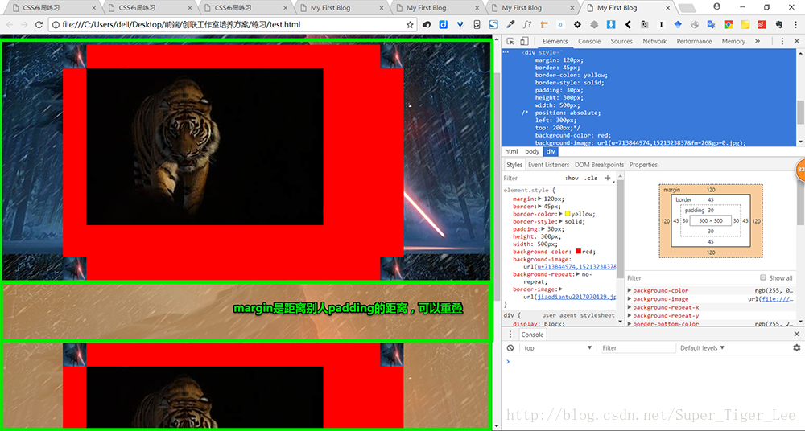805x431 pixels.
Task: Toggle the :hov element state option
Action: pos(571,178)
